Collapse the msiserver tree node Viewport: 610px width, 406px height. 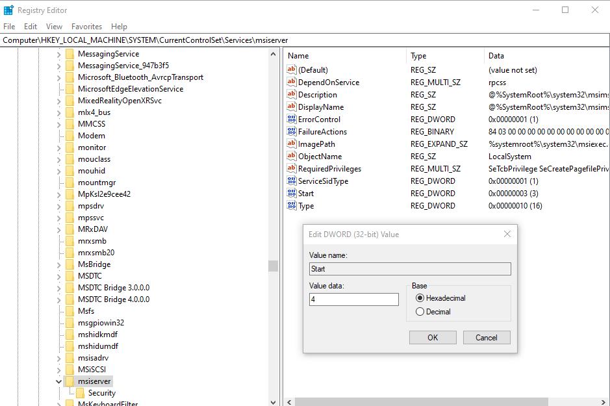pyautogui.click(x=59, y=381)
